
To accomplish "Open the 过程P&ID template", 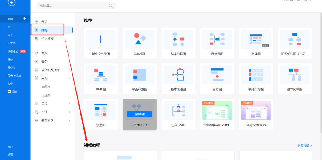I will 178,114.
